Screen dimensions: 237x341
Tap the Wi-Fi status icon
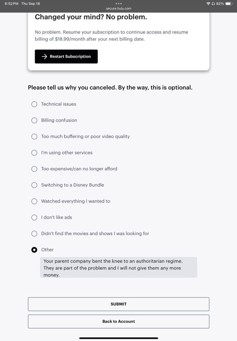point(208,3)
